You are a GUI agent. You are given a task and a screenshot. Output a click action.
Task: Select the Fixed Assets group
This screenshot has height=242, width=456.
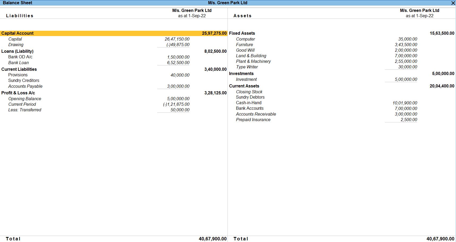click(x=242, y=33)
